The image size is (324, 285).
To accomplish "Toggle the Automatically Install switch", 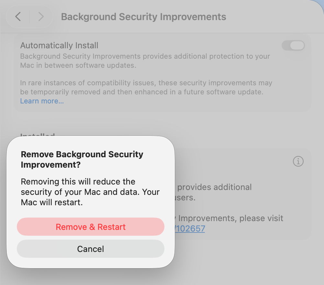I will [293, 45].
